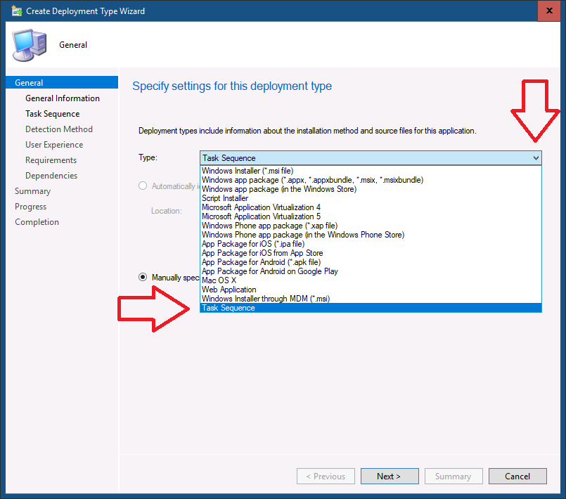Screen dimensions: 566x499
Task: Open Dependencies step in sidebar
Action: tap(51, 176)
